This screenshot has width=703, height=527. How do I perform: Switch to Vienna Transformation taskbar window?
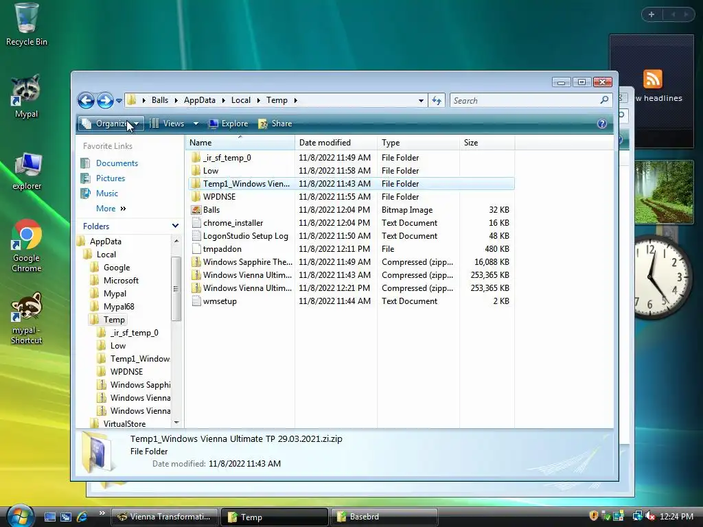164,517
